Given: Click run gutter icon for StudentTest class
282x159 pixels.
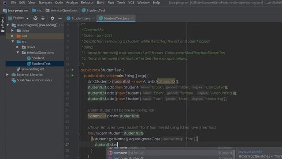Looking at the screenshot, I should coord(73,70).
